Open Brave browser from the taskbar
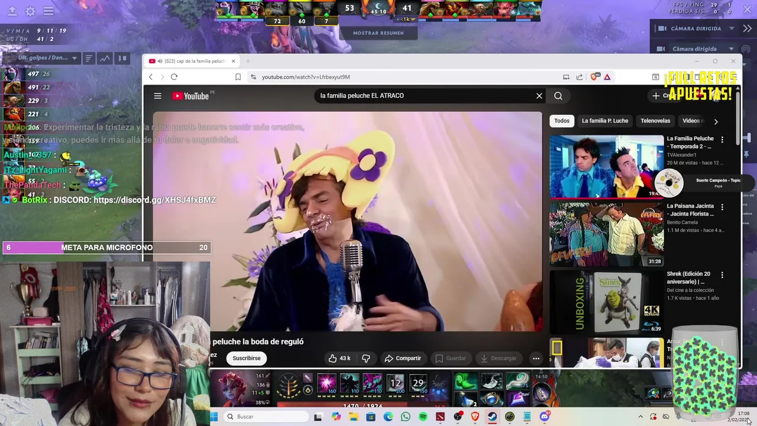The height and width of the screenshot is (426, 757). [x=475, y=417]
